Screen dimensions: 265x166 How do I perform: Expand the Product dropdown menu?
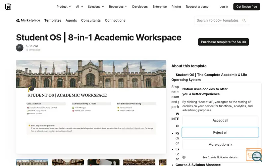[x=64, y=7]
